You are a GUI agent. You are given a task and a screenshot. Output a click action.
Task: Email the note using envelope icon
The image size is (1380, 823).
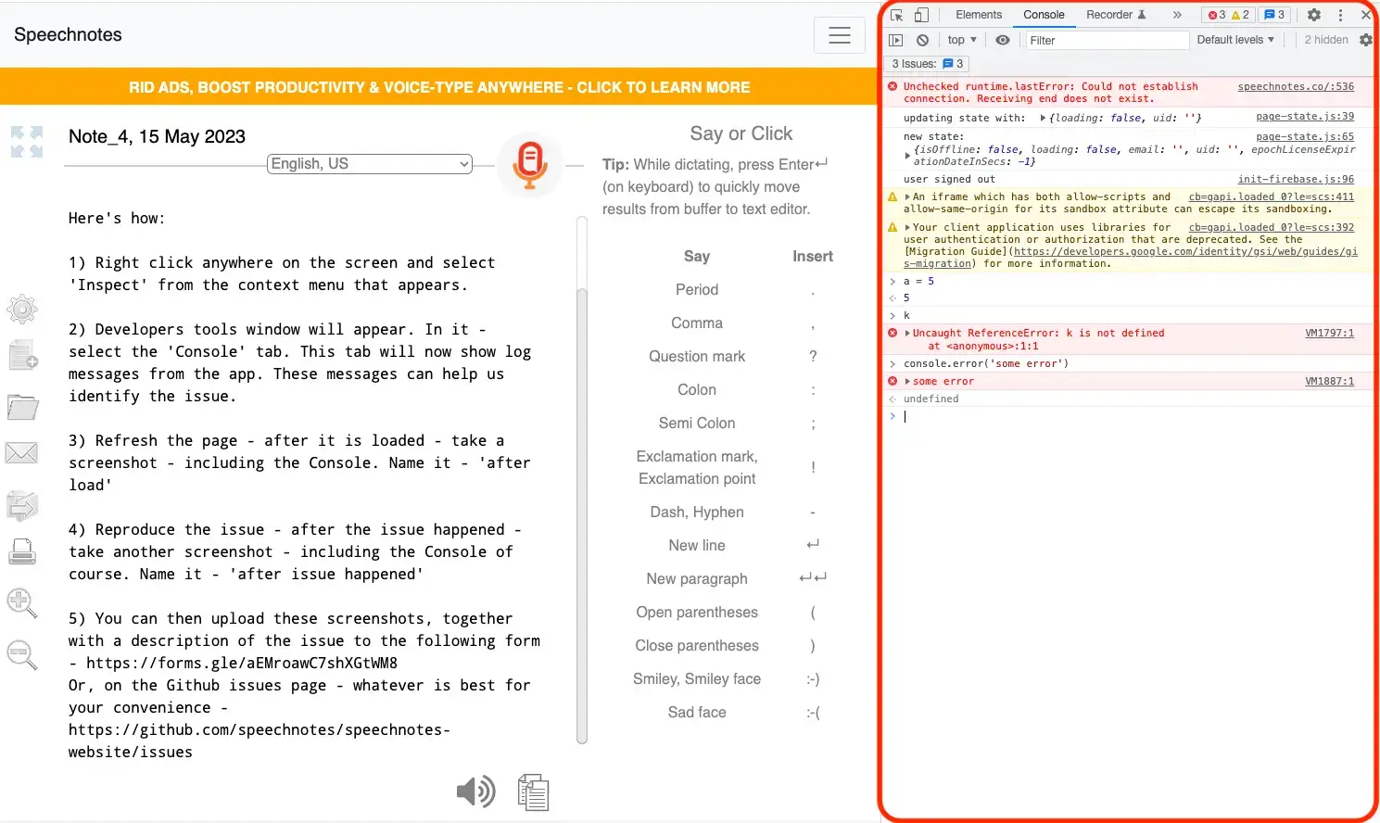click(x=22, y=452)
